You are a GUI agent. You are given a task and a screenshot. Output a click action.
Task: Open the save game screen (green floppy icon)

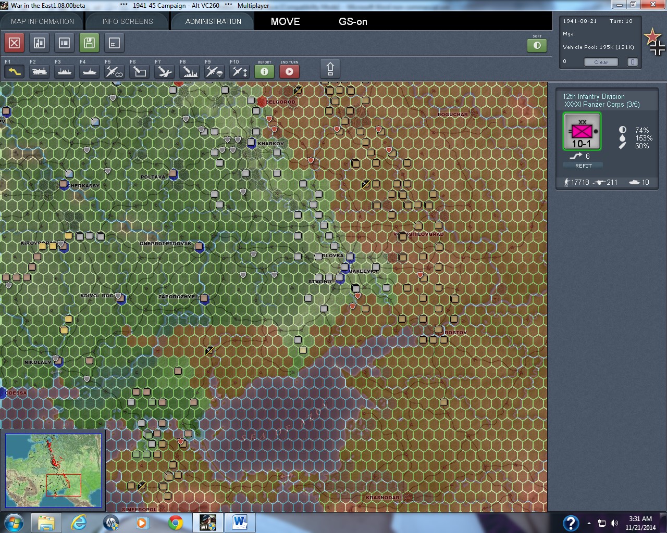click(89, 43)
